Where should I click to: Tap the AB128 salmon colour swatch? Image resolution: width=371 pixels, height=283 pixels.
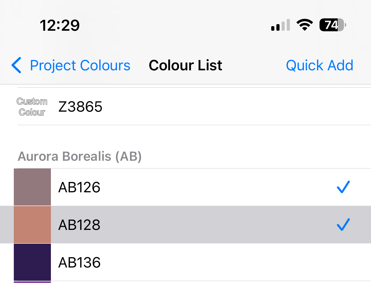[32, 224]
